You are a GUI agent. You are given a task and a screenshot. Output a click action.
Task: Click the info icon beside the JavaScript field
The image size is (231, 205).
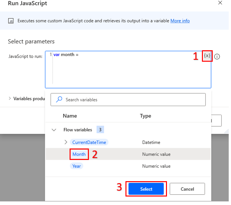217,56
